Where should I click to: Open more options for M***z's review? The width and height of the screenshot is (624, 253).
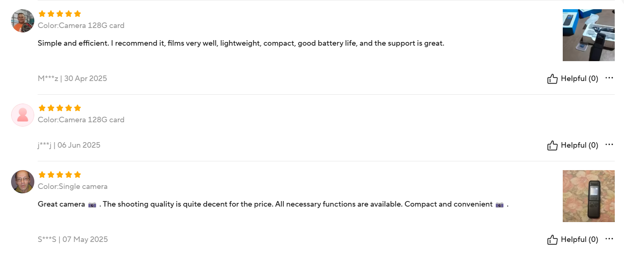click(x=609, y=78)
